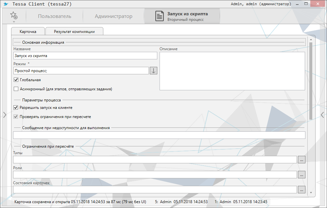The width and height of the screenshot is (327, 208).
Task: Click the document icon on Запуск из скрипта tab
Action: [x=160, y=16]
